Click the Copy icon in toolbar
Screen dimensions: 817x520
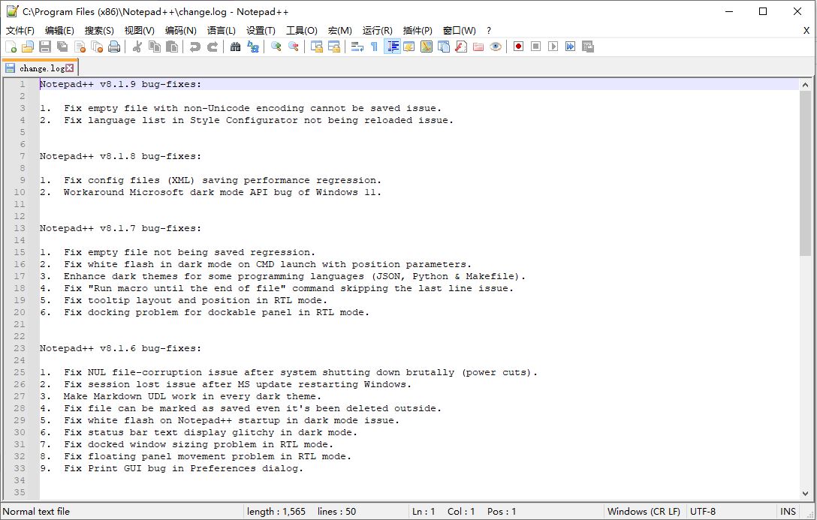pos(155,47)
